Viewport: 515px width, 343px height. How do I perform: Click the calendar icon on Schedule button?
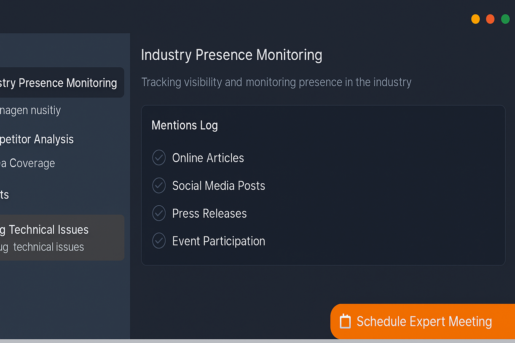345,322
